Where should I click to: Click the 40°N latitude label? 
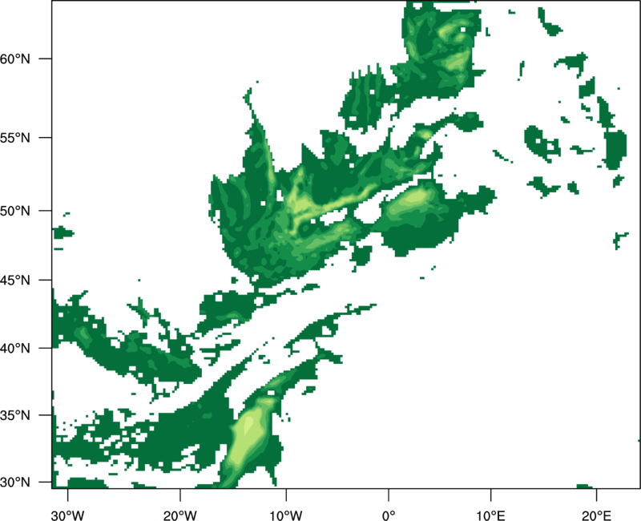coord(15,349)
